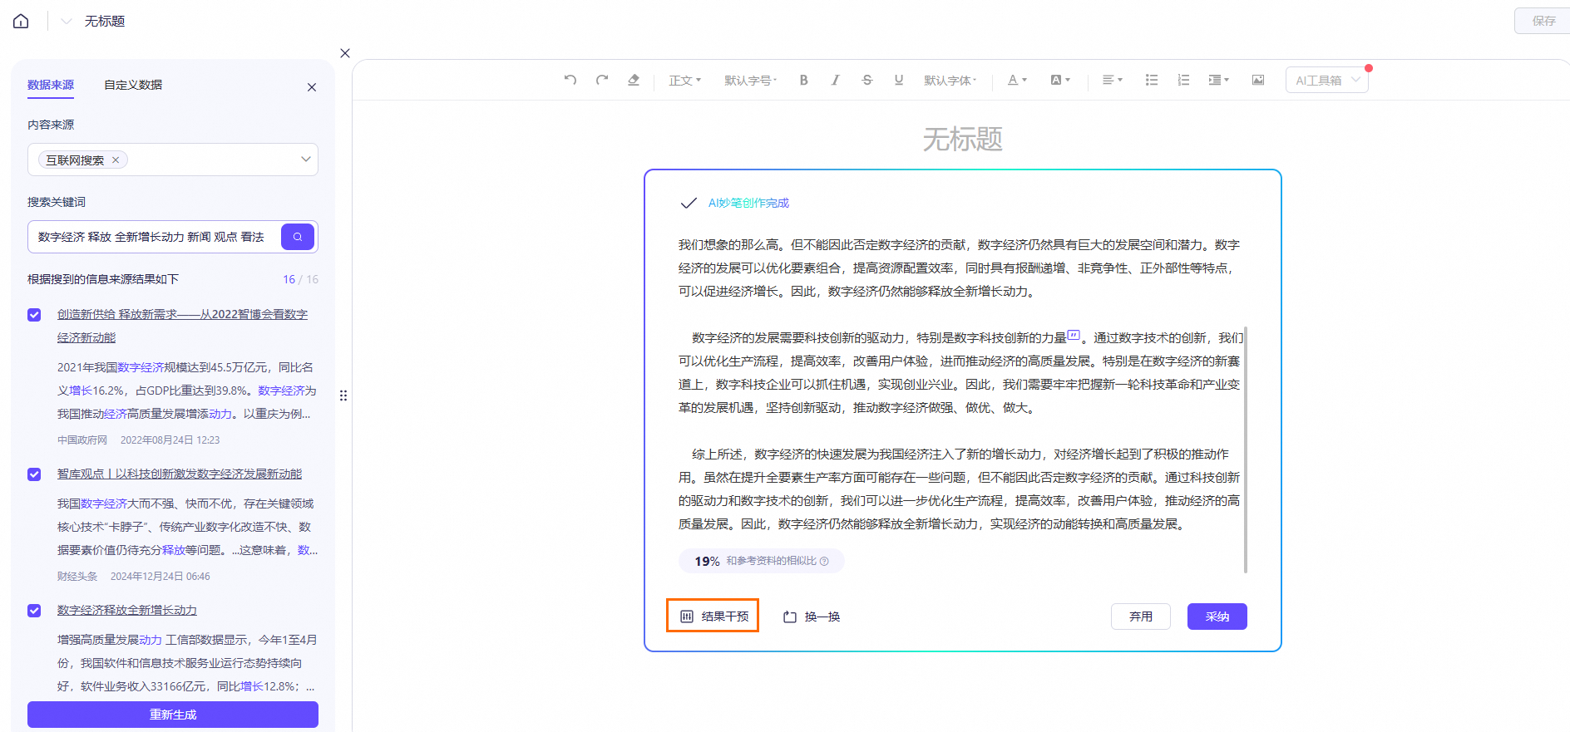1570x732 pixels.
Task: Uncheck the 数字经济释放全新增长动力 source checkbox
Action: pyautogui.click(x=34, y=611)
